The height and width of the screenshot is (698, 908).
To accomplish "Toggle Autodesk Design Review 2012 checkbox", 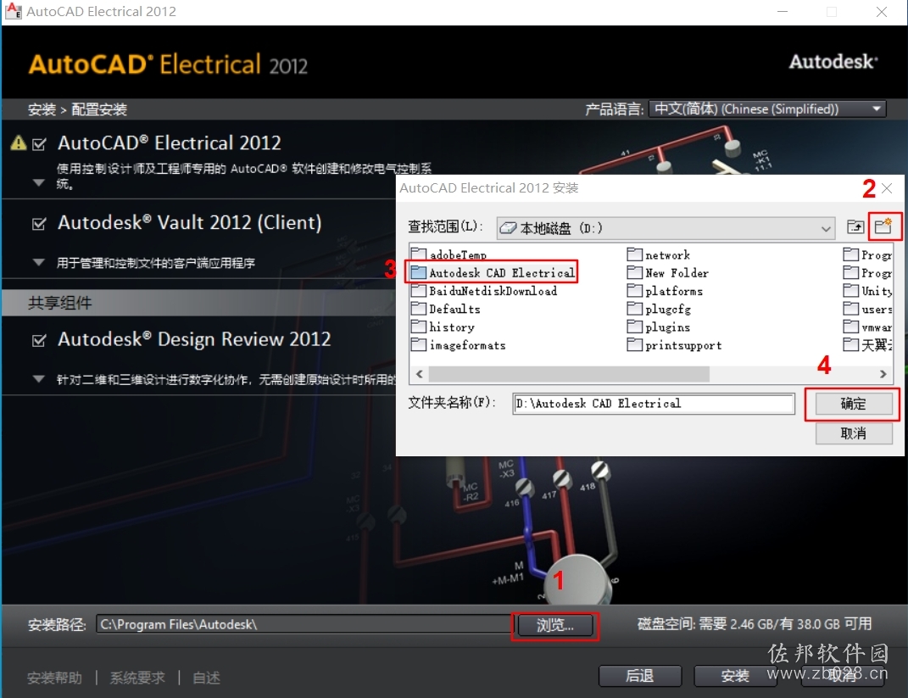I will click(39, 340).
